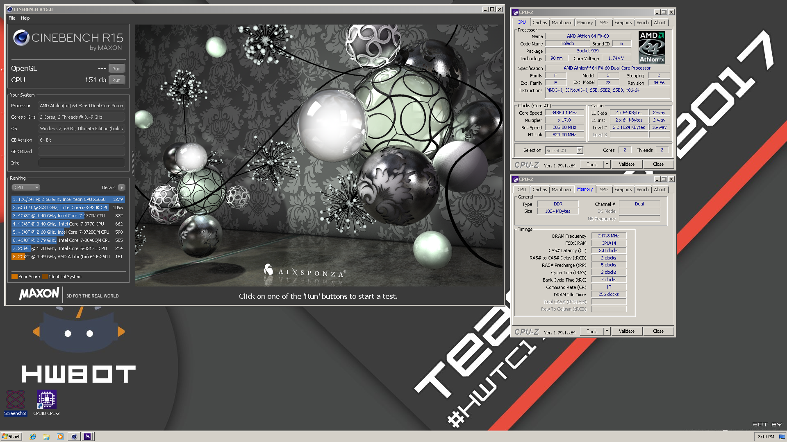This screenshot has height=442, width=787.
Task: Expand Tools dropdown arrow in upper CPU-Z
Action: tap(607, 164)
